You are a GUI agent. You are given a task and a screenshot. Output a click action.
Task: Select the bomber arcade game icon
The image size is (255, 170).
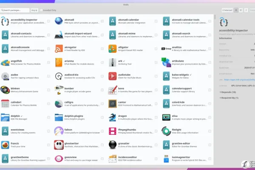pos(59,90)
